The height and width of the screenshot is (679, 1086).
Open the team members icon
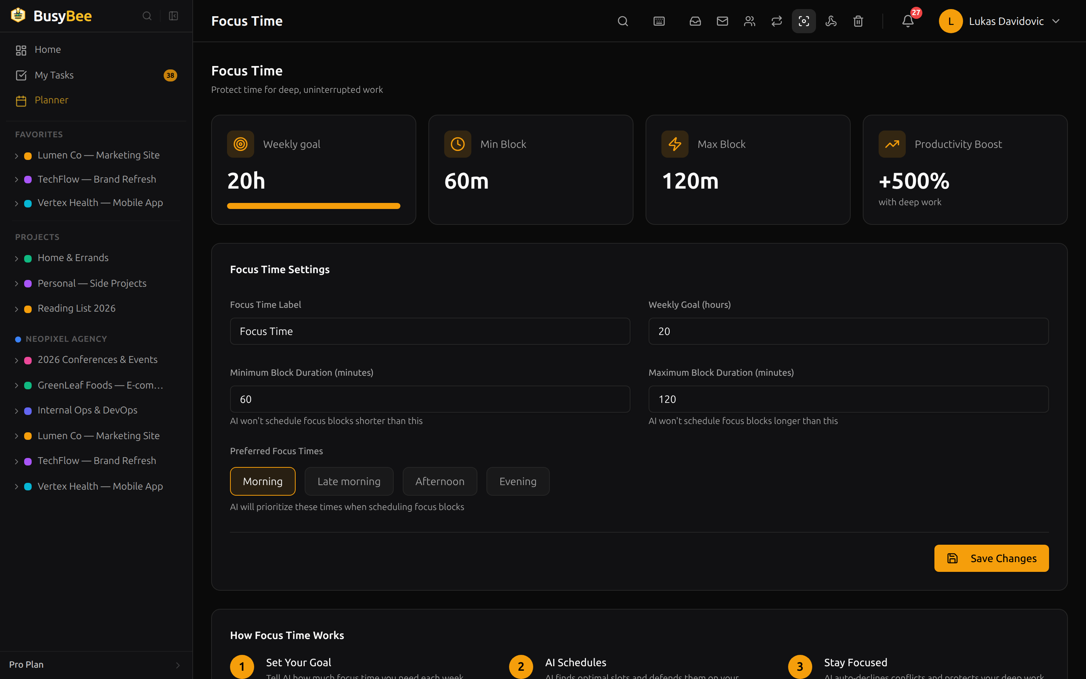749,21
